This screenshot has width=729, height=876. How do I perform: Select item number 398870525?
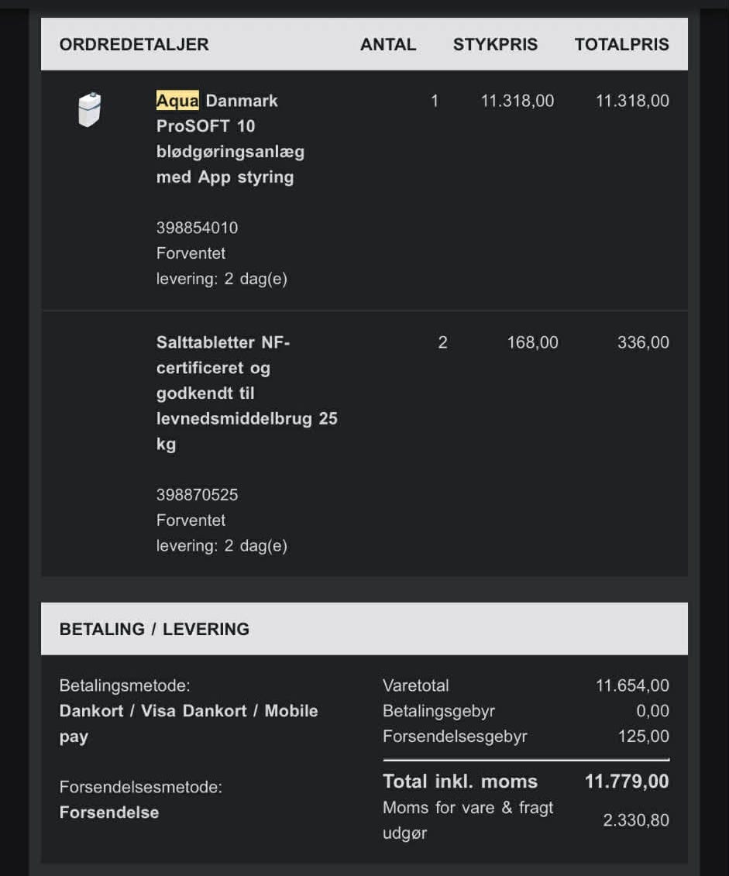coord(197,494)
